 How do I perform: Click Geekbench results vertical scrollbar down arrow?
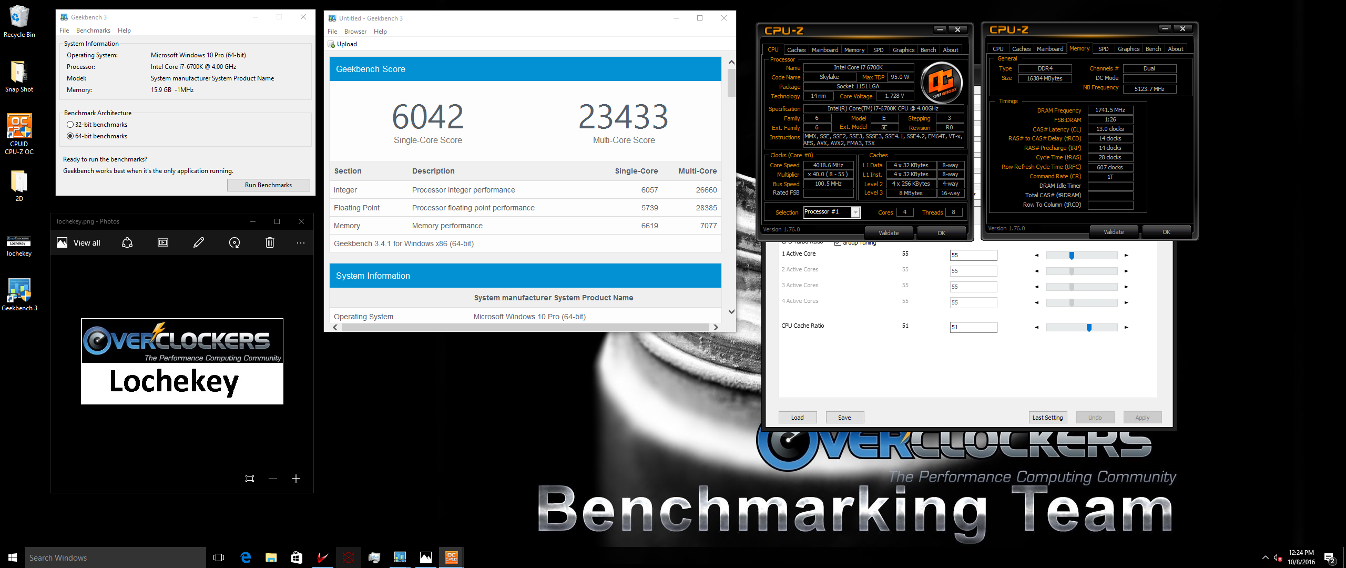click(x=731, y=312)
